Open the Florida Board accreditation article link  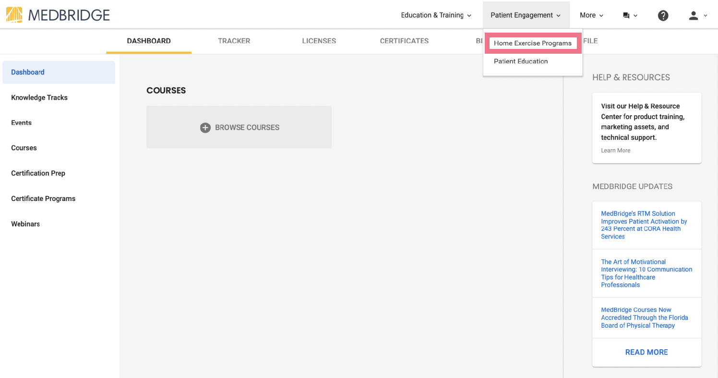[645, 318]
